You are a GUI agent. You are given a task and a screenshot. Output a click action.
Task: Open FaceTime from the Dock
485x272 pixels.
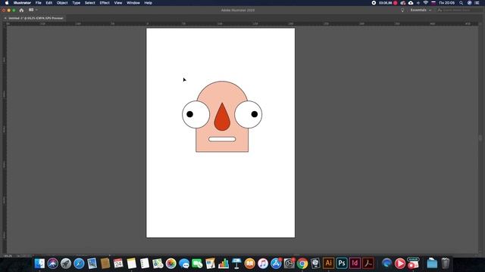(197, 264)
